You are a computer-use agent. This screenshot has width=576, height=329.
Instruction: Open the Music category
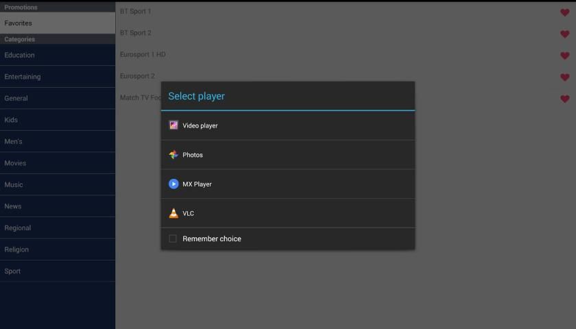(x=58, y=185)
